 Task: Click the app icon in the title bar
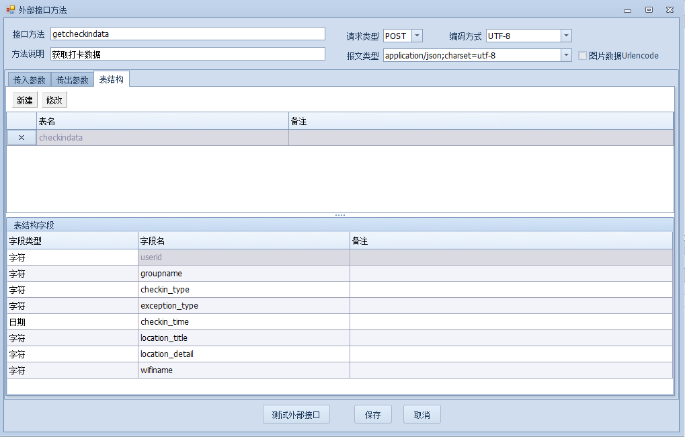[10, 10]
